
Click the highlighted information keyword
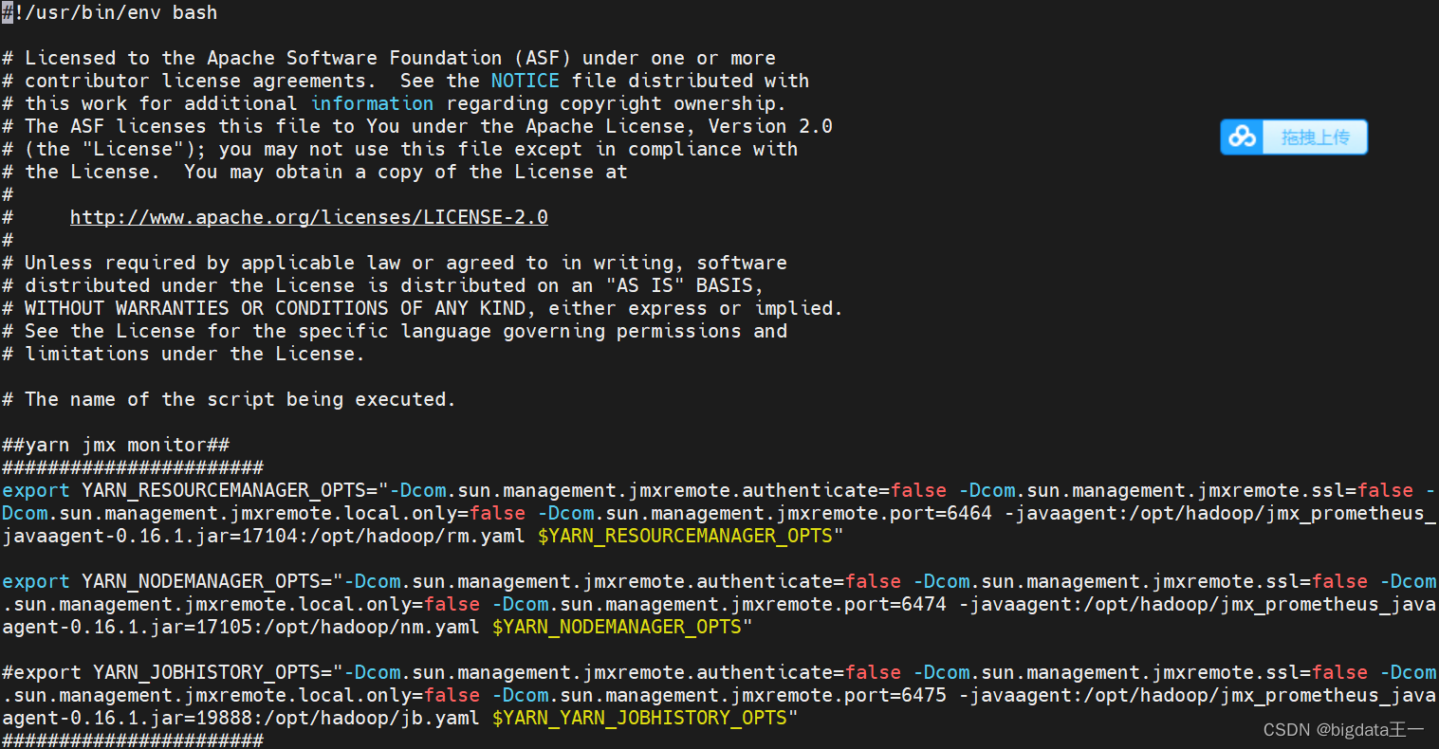[372, 102]
